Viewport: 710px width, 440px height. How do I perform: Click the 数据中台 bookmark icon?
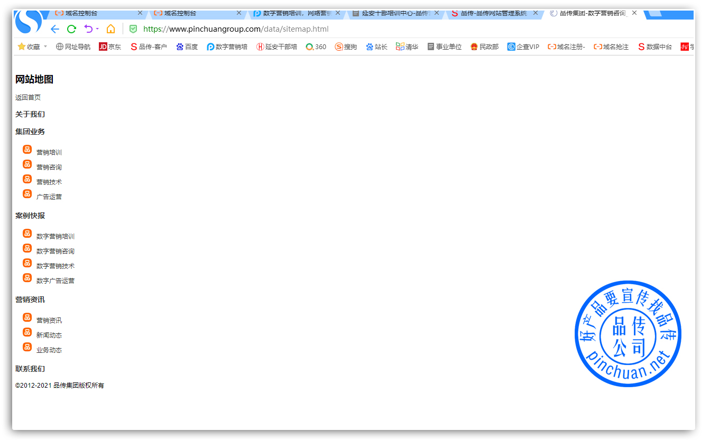642,46
